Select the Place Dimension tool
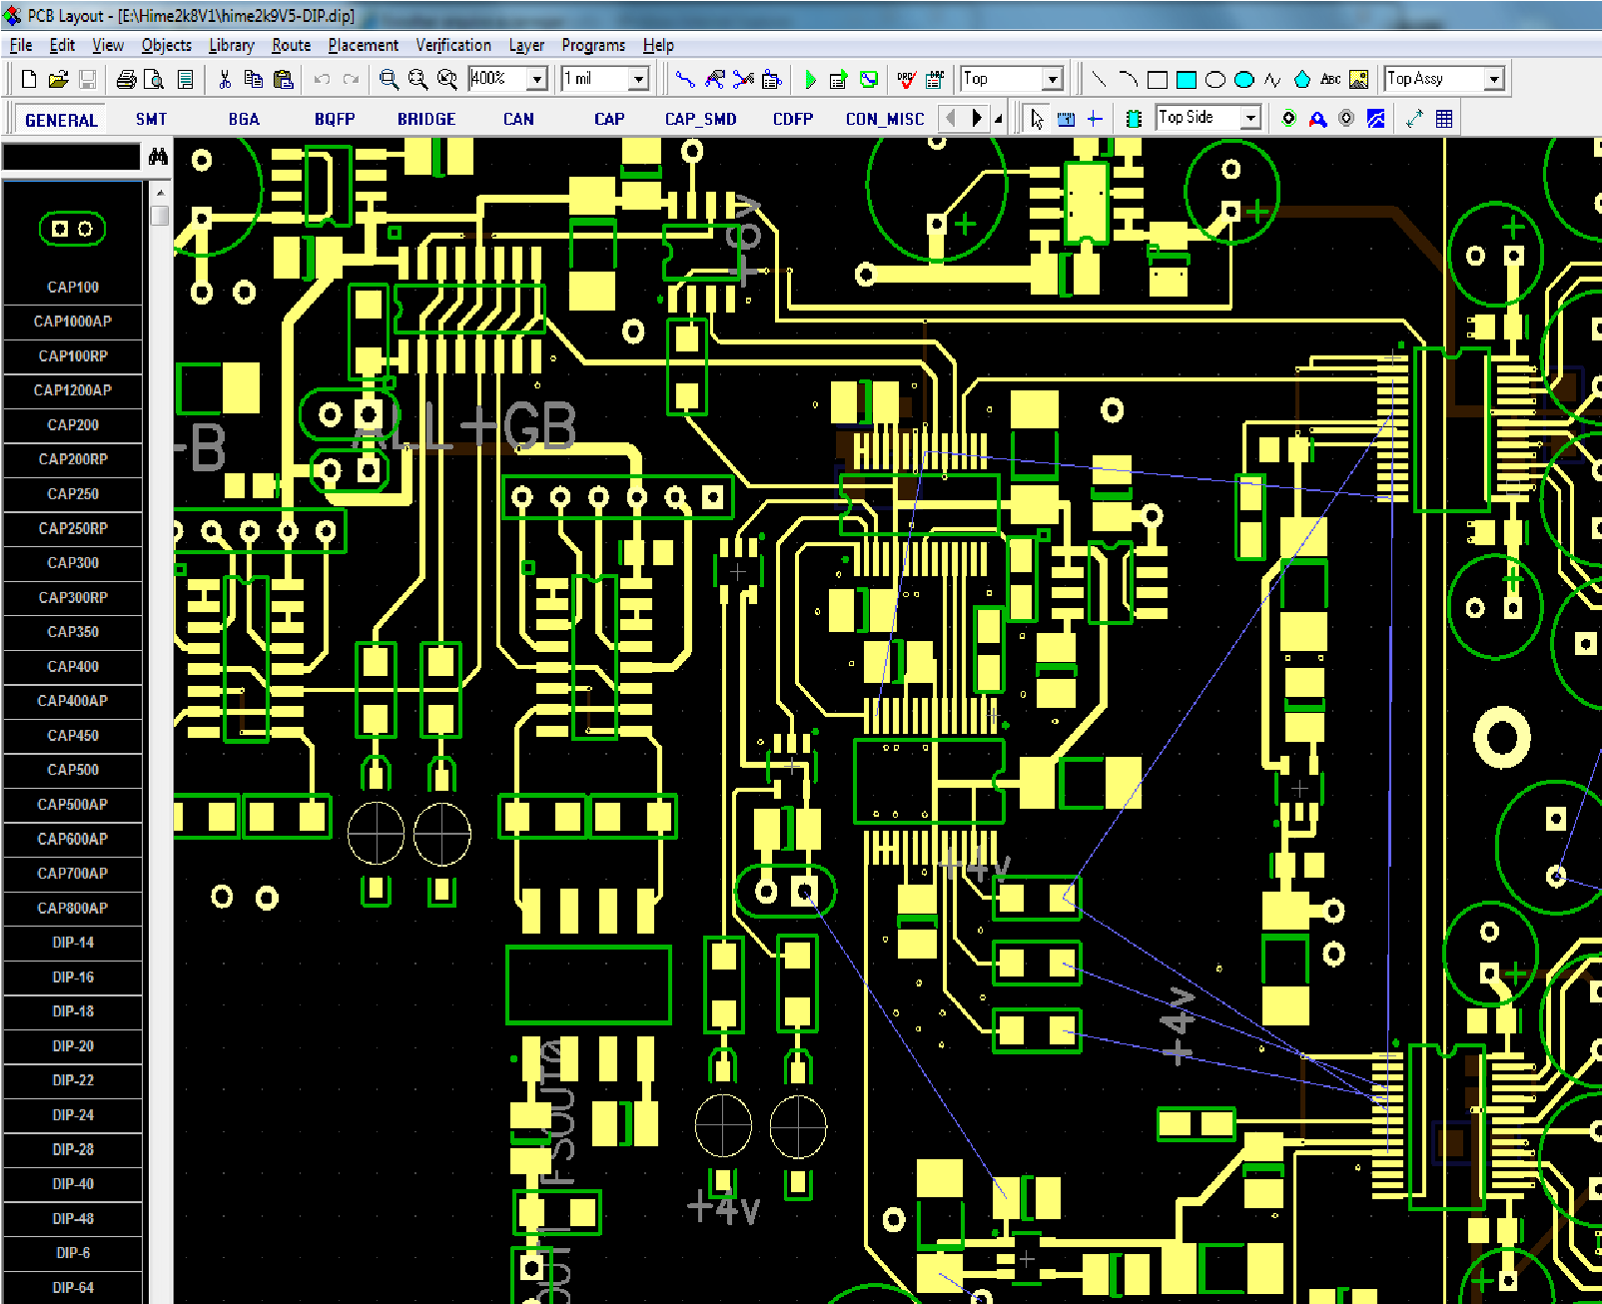 click(x=1414, y=119)
